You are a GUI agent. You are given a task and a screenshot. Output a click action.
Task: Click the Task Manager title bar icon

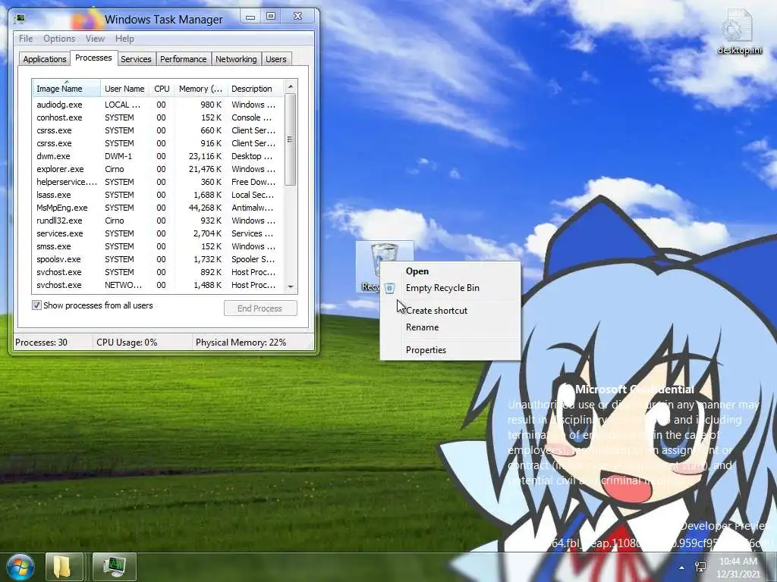coord(20,19)
